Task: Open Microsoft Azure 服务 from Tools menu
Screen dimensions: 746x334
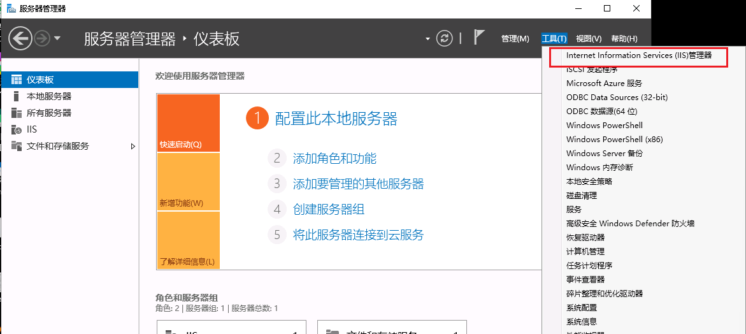Action: point(604,83)
